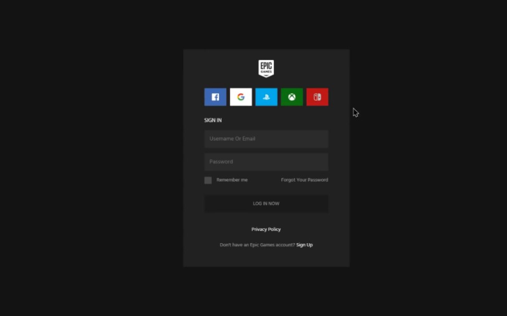The height and width of the screenshot is (316, 507).
Task: Click the green Xbox sign-in tile
Action: point(292,97)
